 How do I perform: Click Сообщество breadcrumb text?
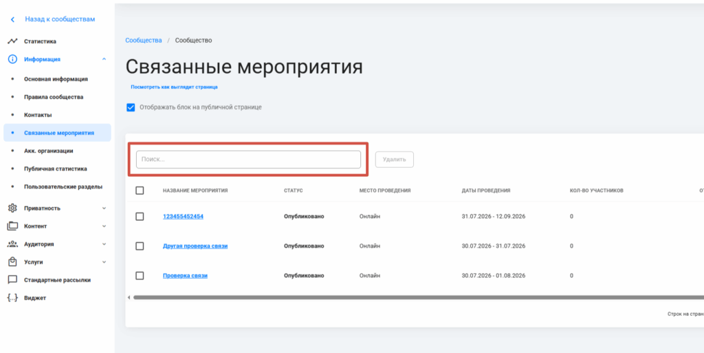click(193, 41)
